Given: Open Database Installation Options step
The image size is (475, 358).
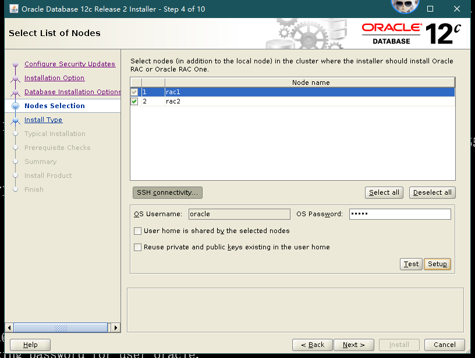Looking at the screenshot, I should tap(72, 92).
